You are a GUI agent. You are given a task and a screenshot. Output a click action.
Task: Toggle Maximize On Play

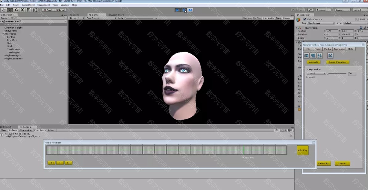tap(252, 18)
